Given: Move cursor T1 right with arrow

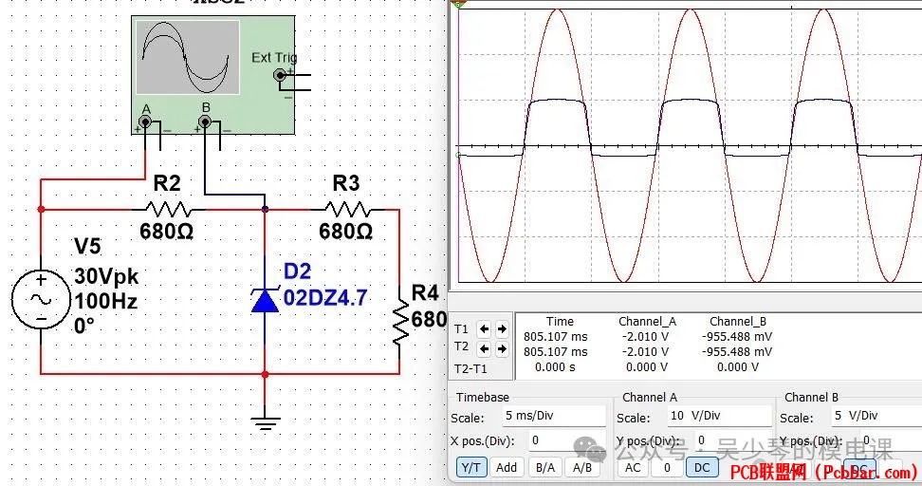Looking at the screenshot, I should tap(502, 328).
